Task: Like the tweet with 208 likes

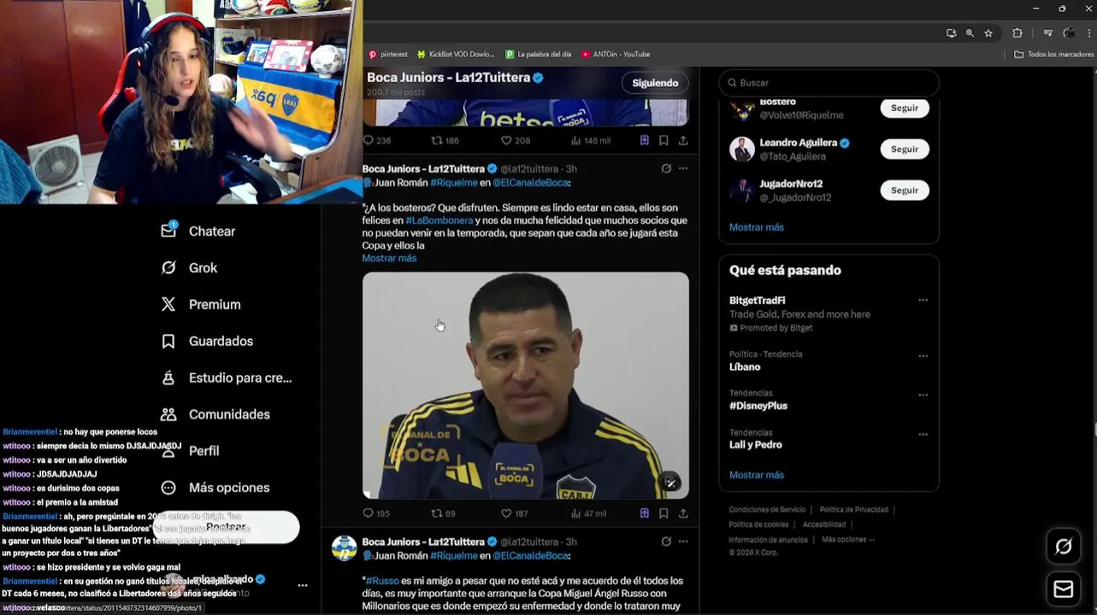Action: [516, 141]
